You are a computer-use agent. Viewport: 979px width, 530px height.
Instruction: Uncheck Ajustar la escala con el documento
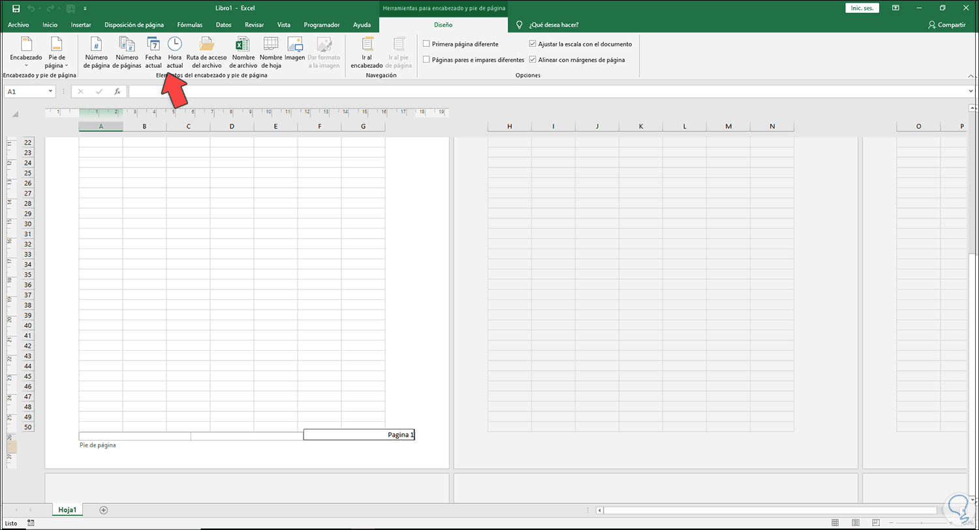coord(533,44)
